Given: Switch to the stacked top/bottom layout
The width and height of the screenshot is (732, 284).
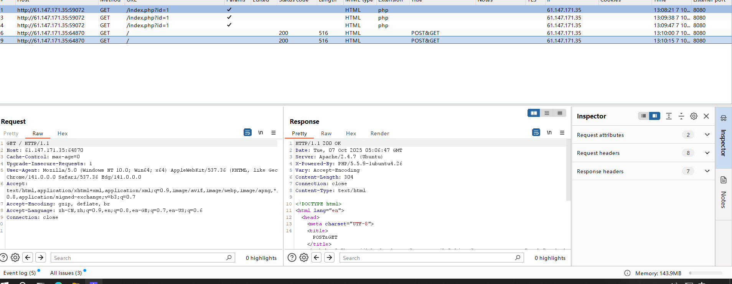Looking at the screenshot, I should (x=547, y=113).
